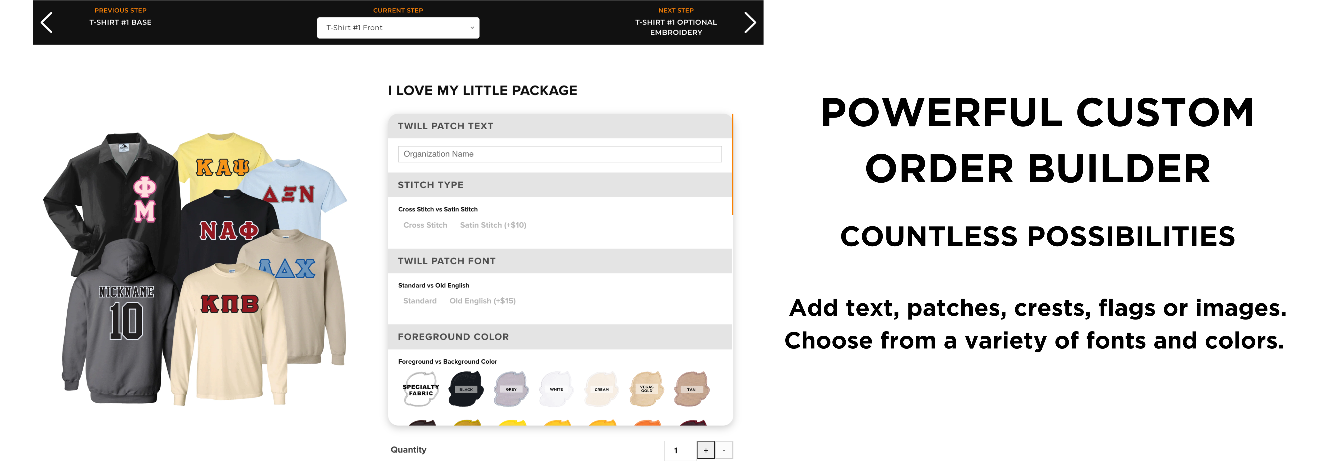Click the next step right arrow
This screenshot has width=1338, height=465.
(x=749, y=23)
